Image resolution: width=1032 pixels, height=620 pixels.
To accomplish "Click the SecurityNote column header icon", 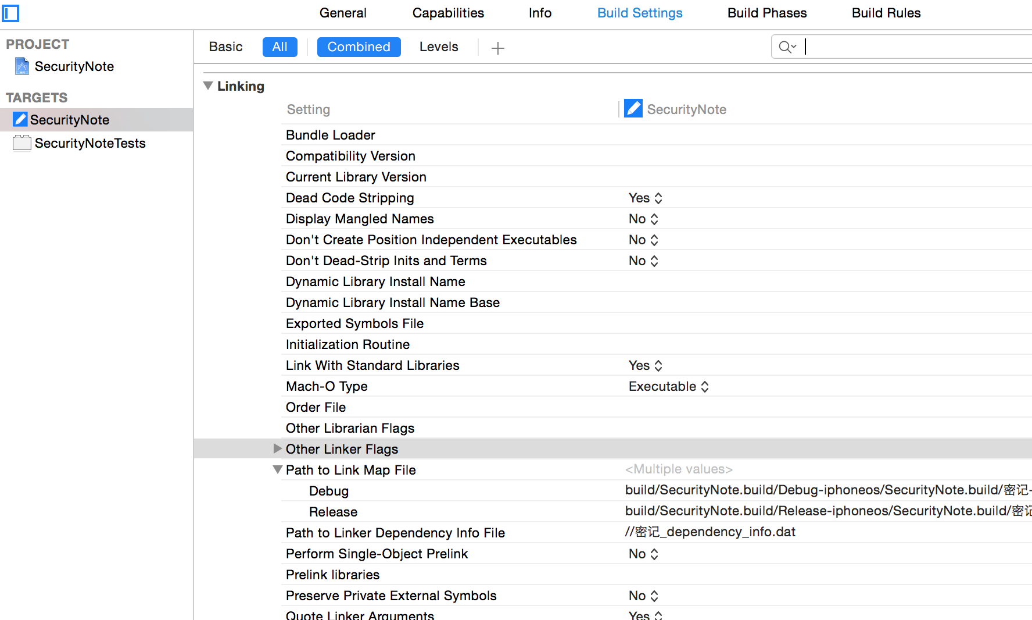I will pos(633,109).
